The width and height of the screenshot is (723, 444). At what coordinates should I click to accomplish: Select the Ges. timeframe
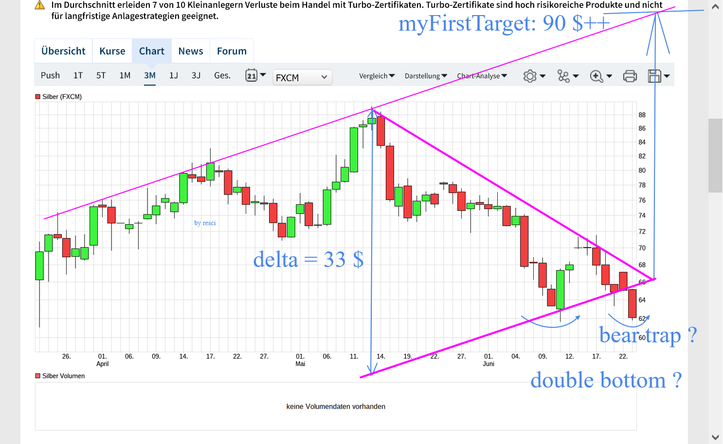(222, 75)
